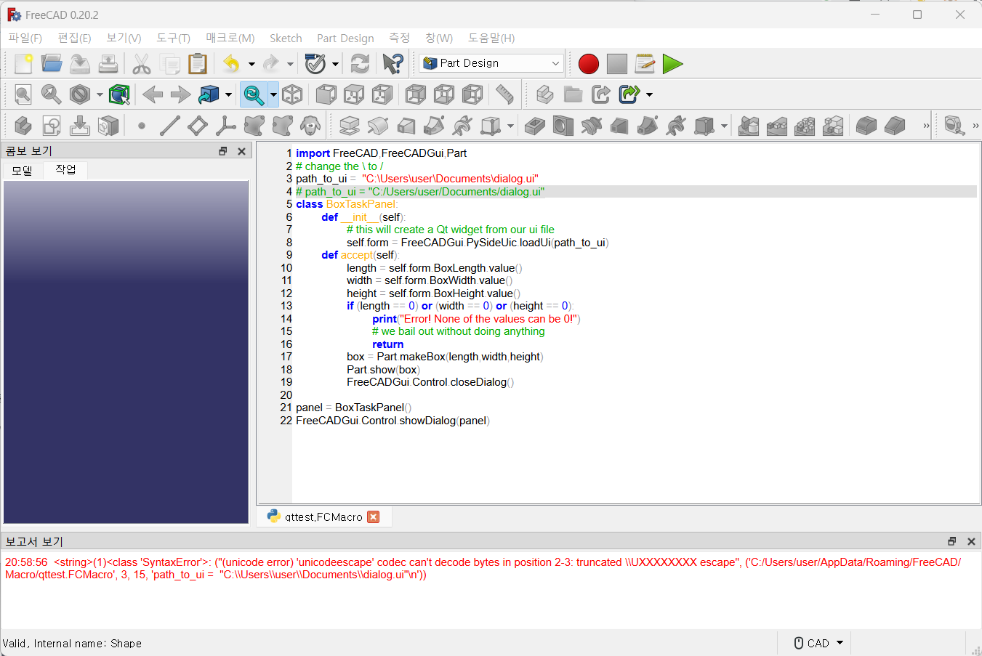Open the 편집(E) menu

tap(74, 38)
